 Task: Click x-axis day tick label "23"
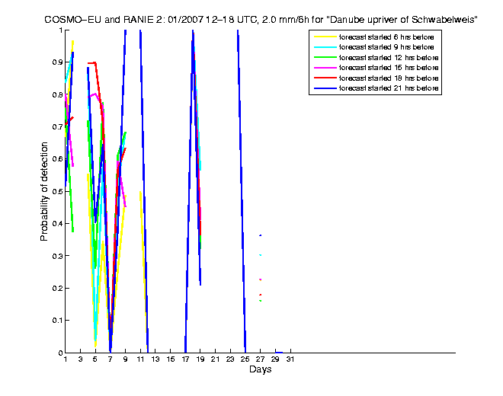(230, 359)
